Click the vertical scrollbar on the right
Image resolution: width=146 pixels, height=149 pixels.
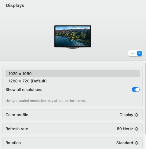click(x=145, y=98)
